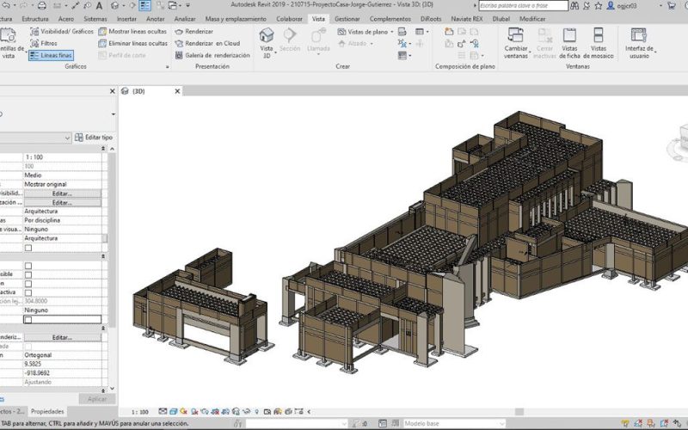Collapse the first properties section chevron
This screenshot has width=688, height=430.
(103, 149)
